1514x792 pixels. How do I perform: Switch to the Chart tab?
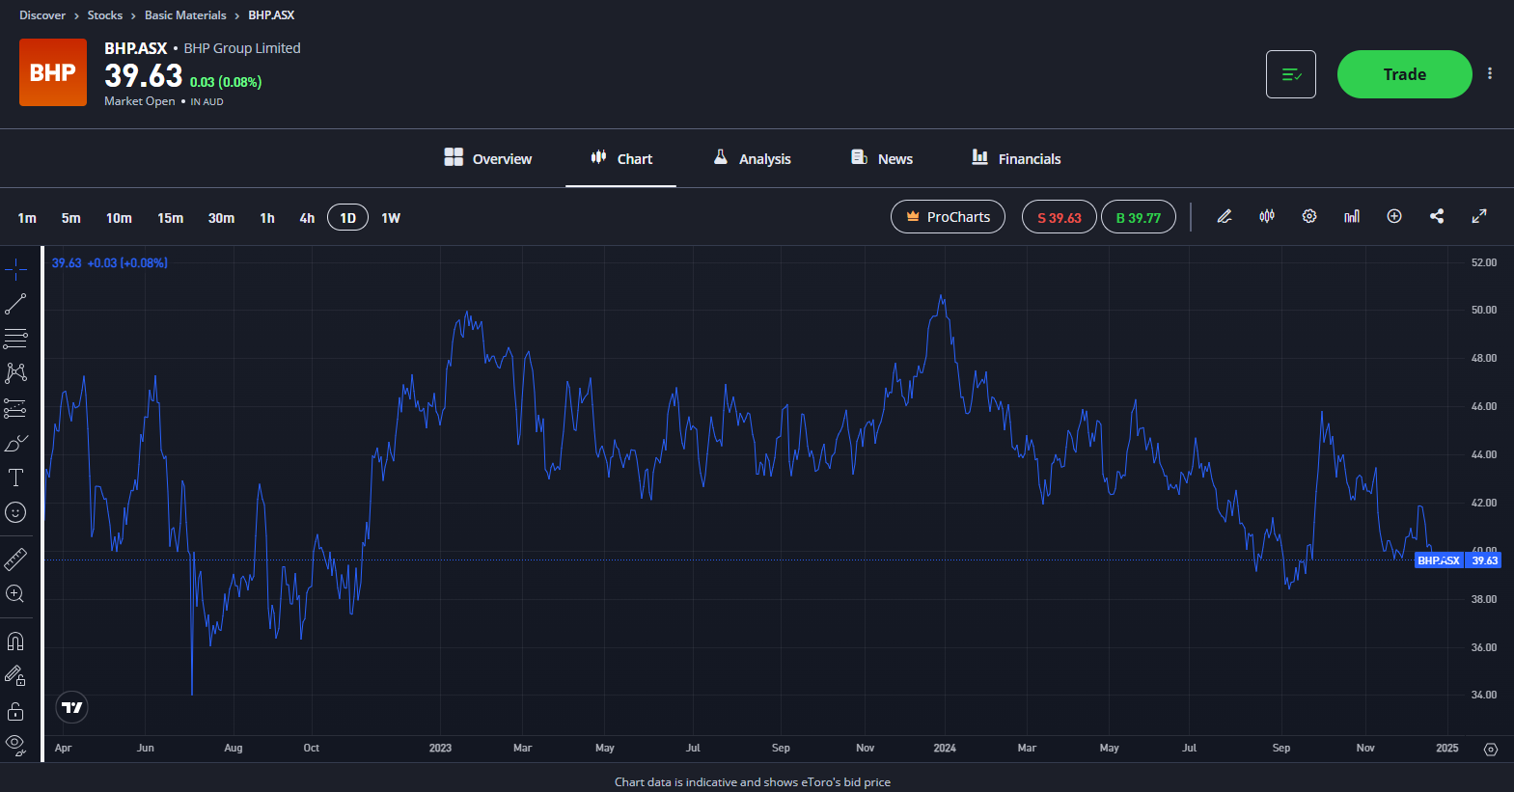[621, 158]
